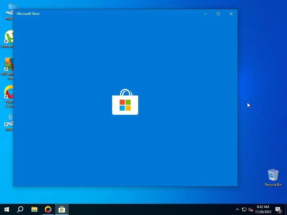Select AVG Antivirus Free desktop shortcut
Image resolution: width=287 pixels, height=215 pixels.
(x=7, y=69)
